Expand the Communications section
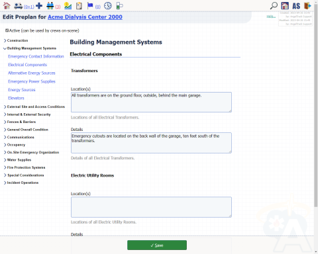This screenshot has width=318, height=254. point(19,138)
